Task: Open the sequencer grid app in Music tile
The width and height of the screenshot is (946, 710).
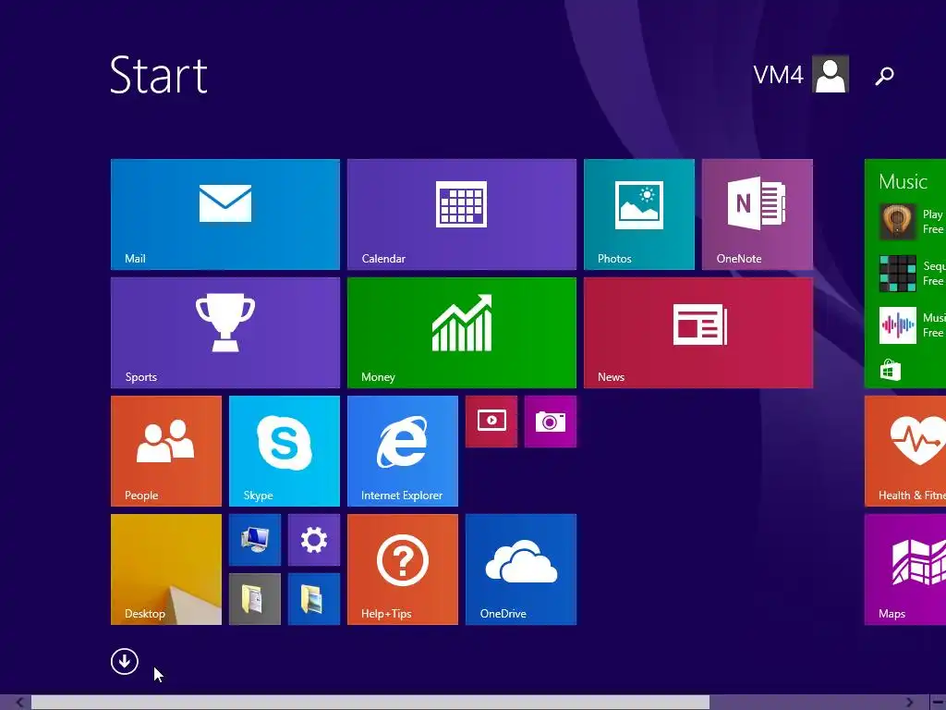Action: point(897,274)
